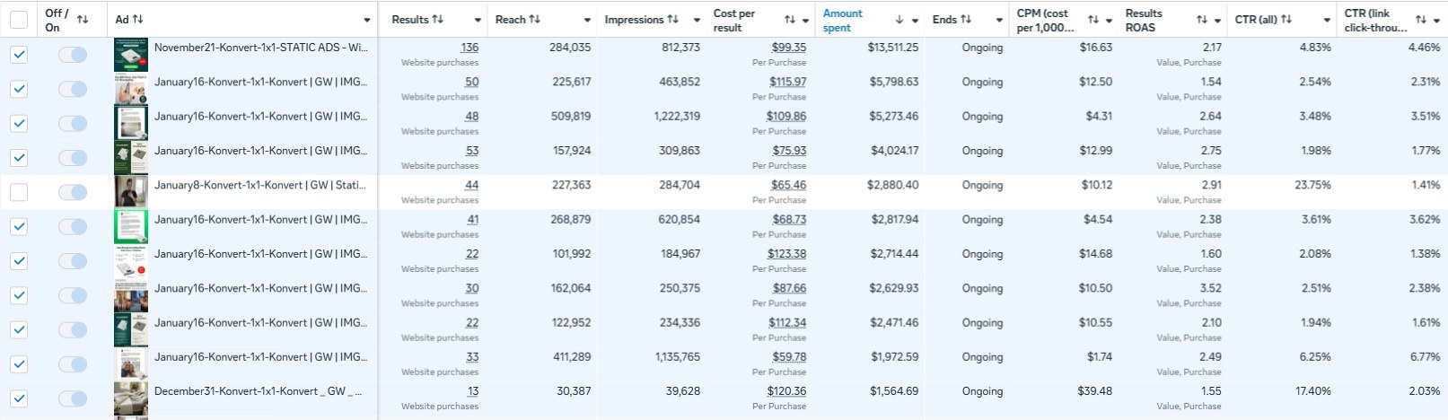Image resolution: width=1448 pixels, height=420 pixels.
Task: Sort the table by Results
Action: pos(437,20)
